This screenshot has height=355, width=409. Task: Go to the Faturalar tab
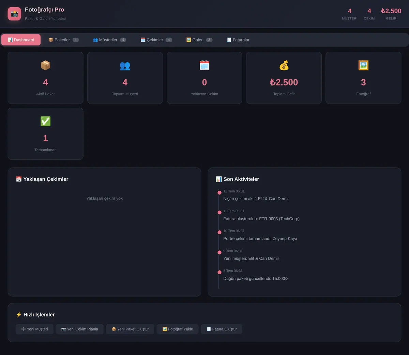coord(238,40)
